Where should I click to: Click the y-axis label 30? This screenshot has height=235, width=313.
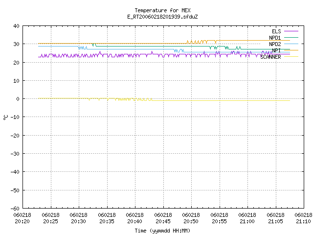pos(16,44)
